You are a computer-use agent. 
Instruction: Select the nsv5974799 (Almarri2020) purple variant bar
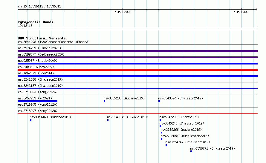click(137, 51)
